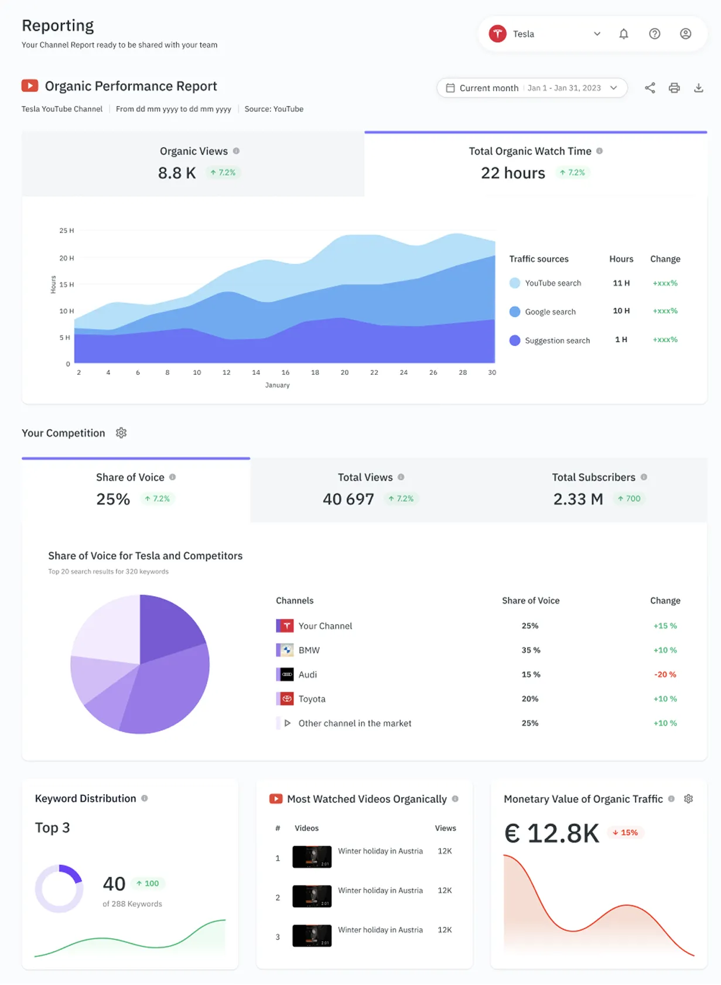Viewport: 721px width, 985px height.
Task: Show info for Keyword Distribution
Action: tap(145, 798)
